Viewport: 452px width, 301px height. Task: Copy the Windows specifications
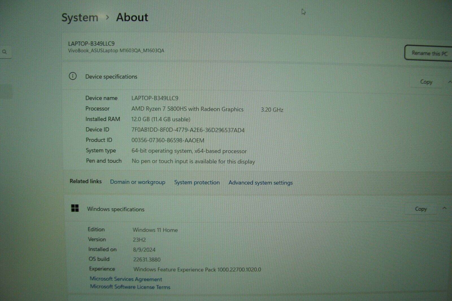coord(421,209)
